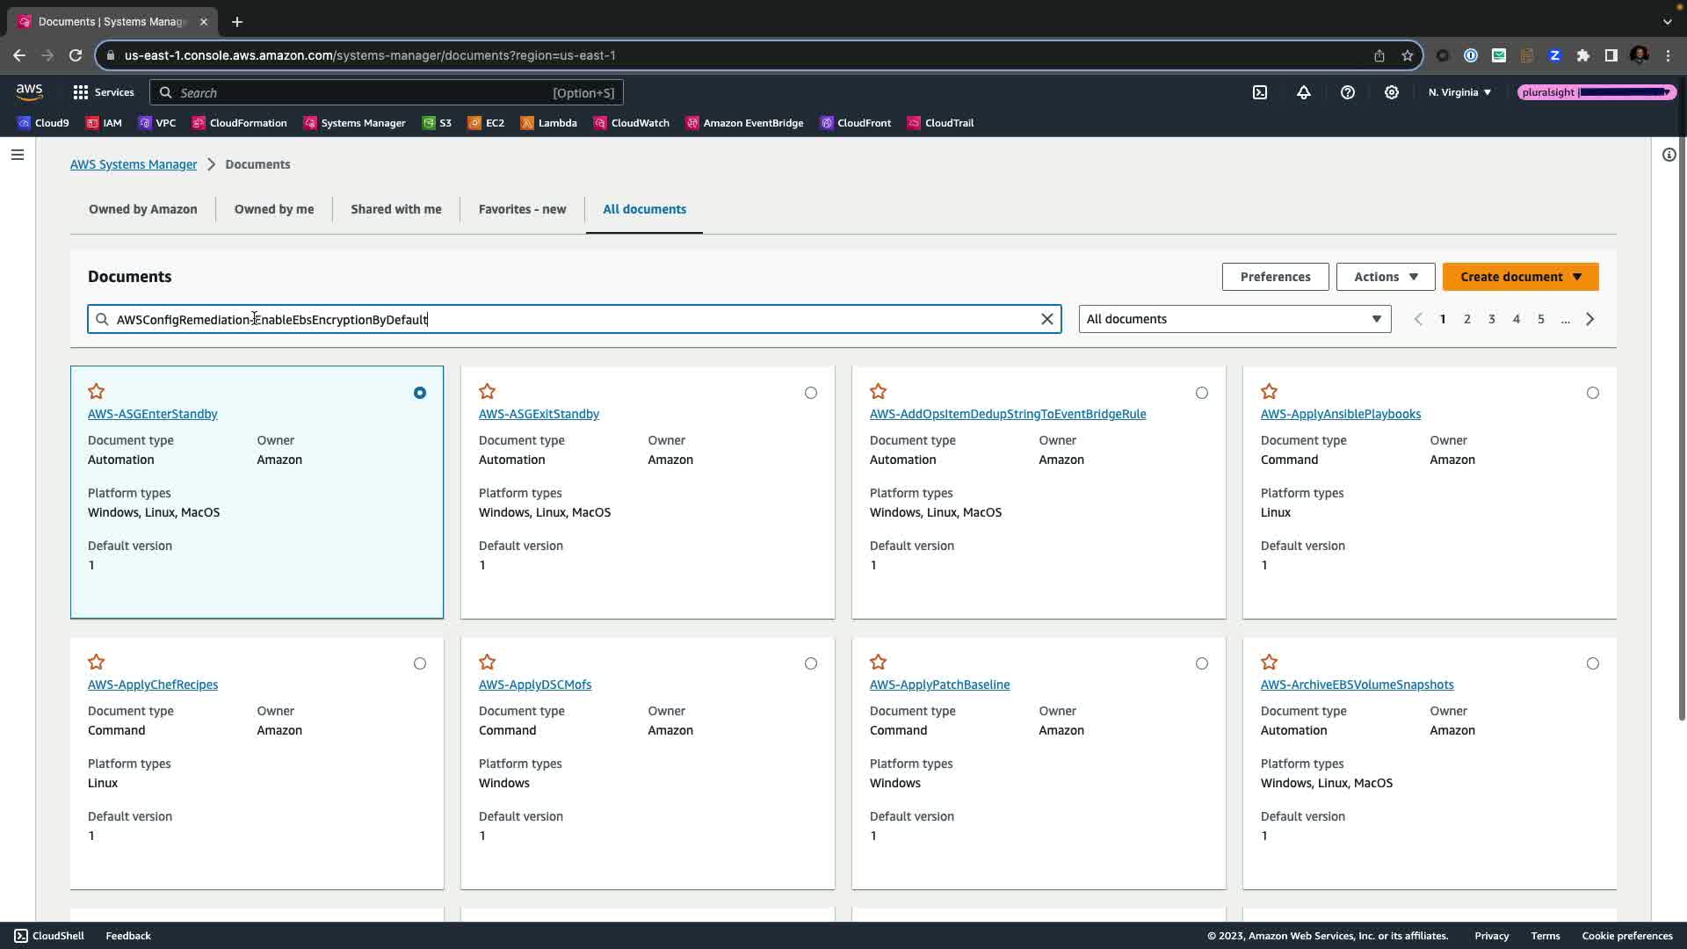This screenshot has width=1687, height=949.
Task: Open the notifications bell icon
Action: tap(1304, 92)
